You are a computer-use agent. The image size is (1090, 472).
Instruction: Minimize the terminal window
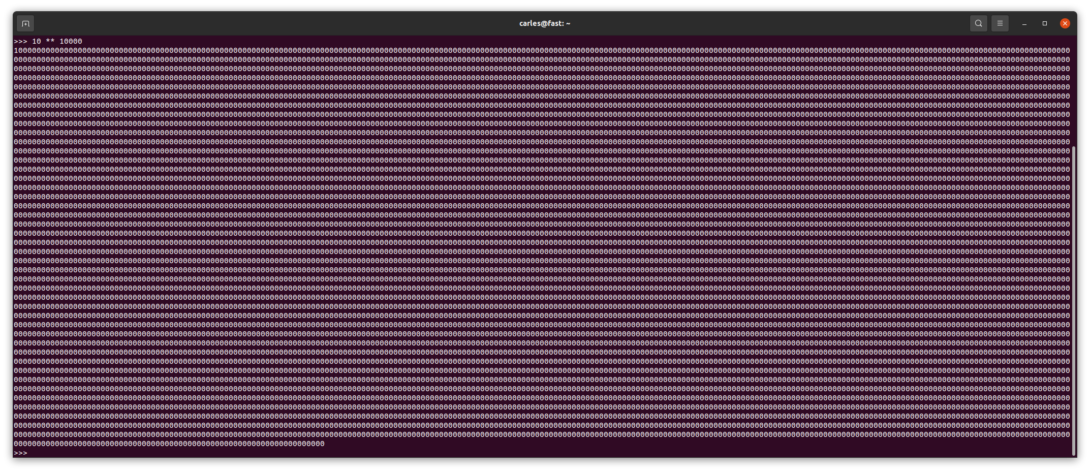1024,23
